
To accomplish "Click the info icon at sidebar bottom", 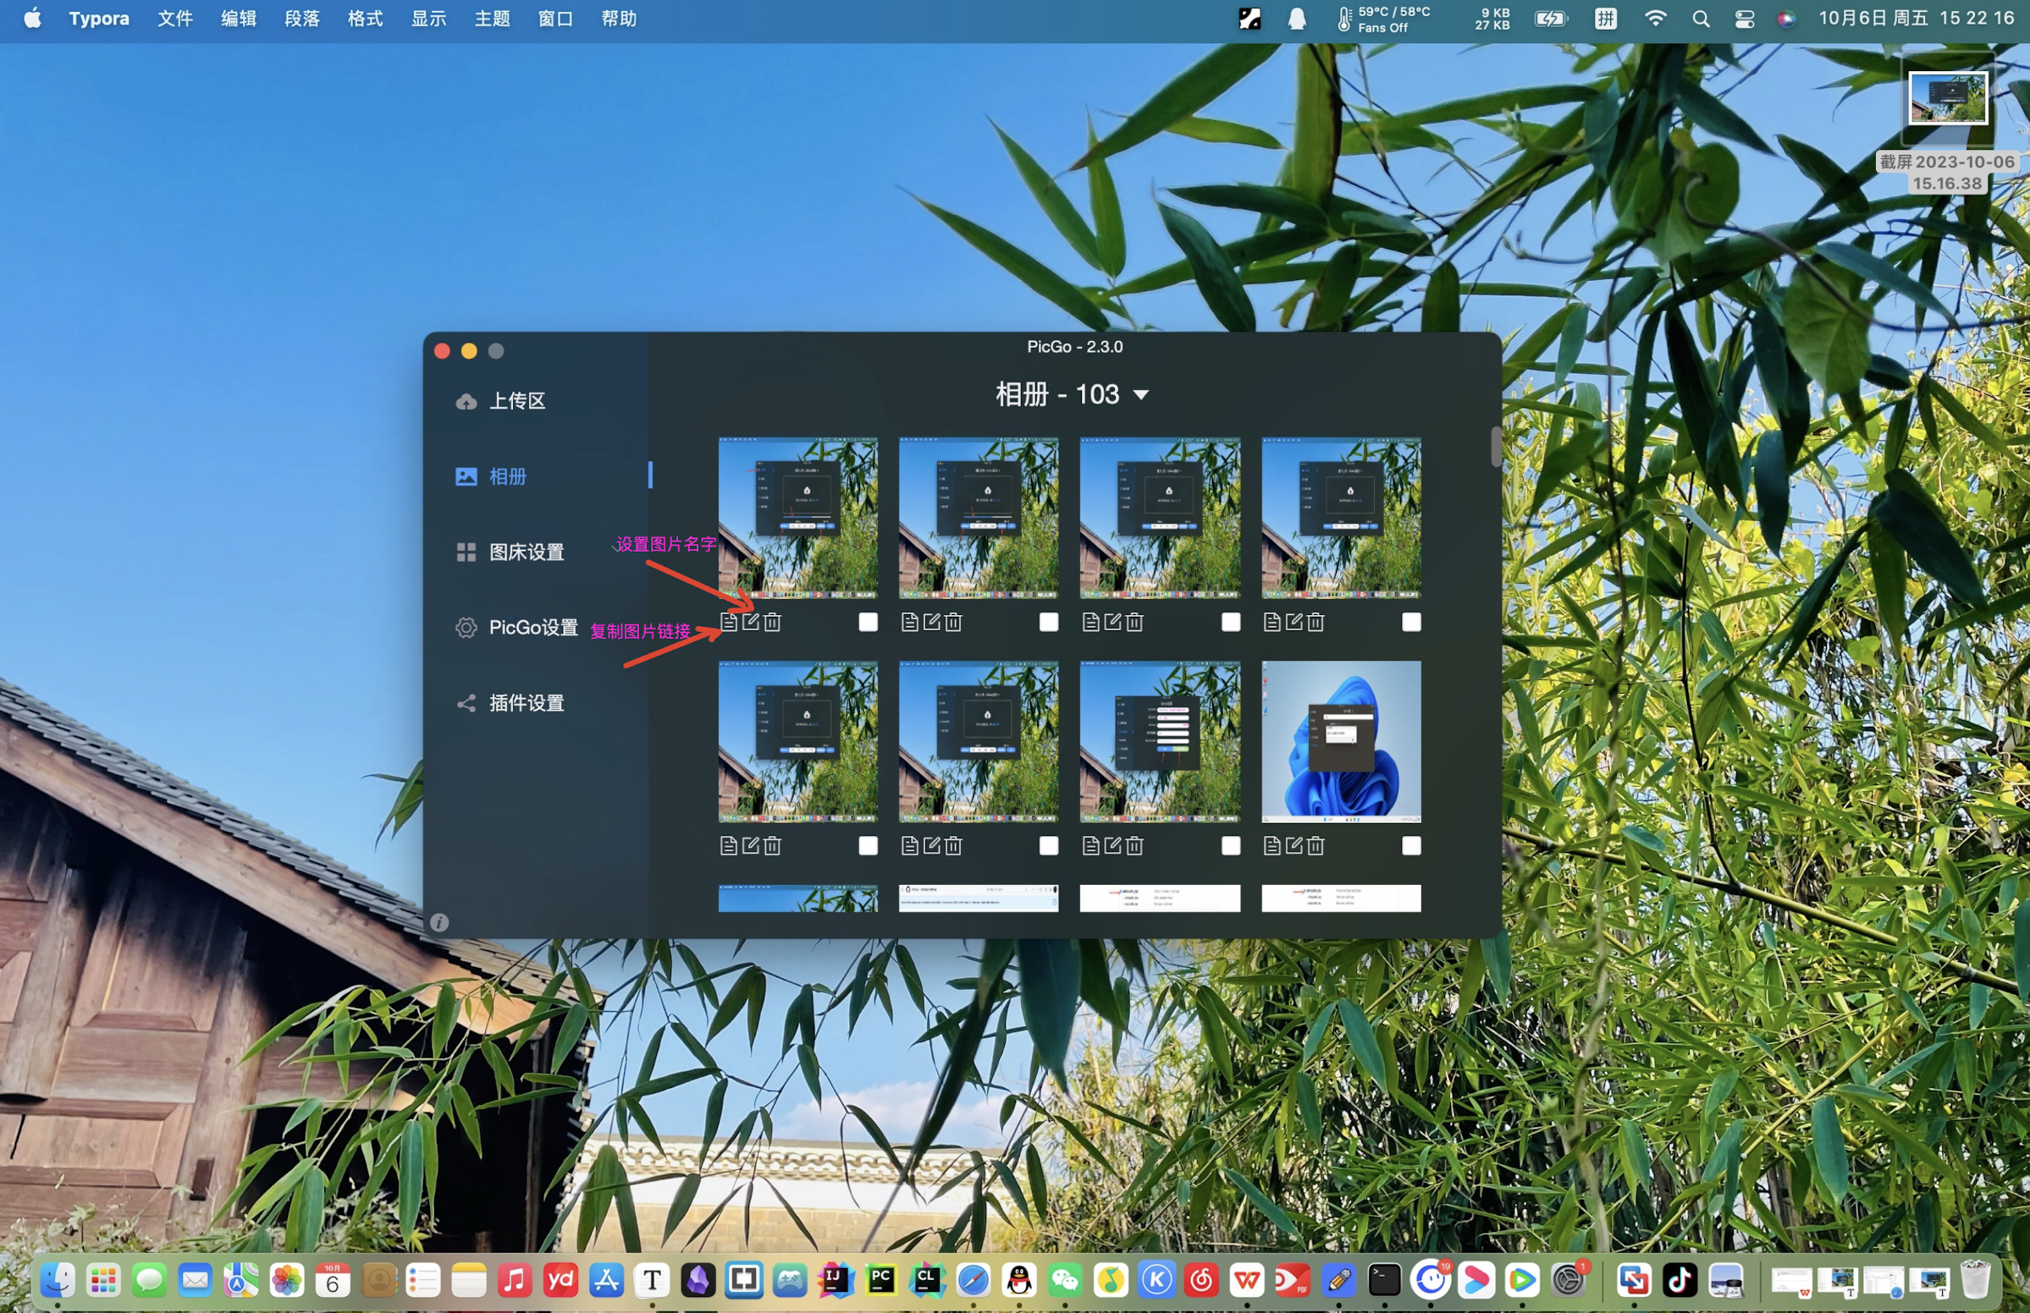I will 439,922.
